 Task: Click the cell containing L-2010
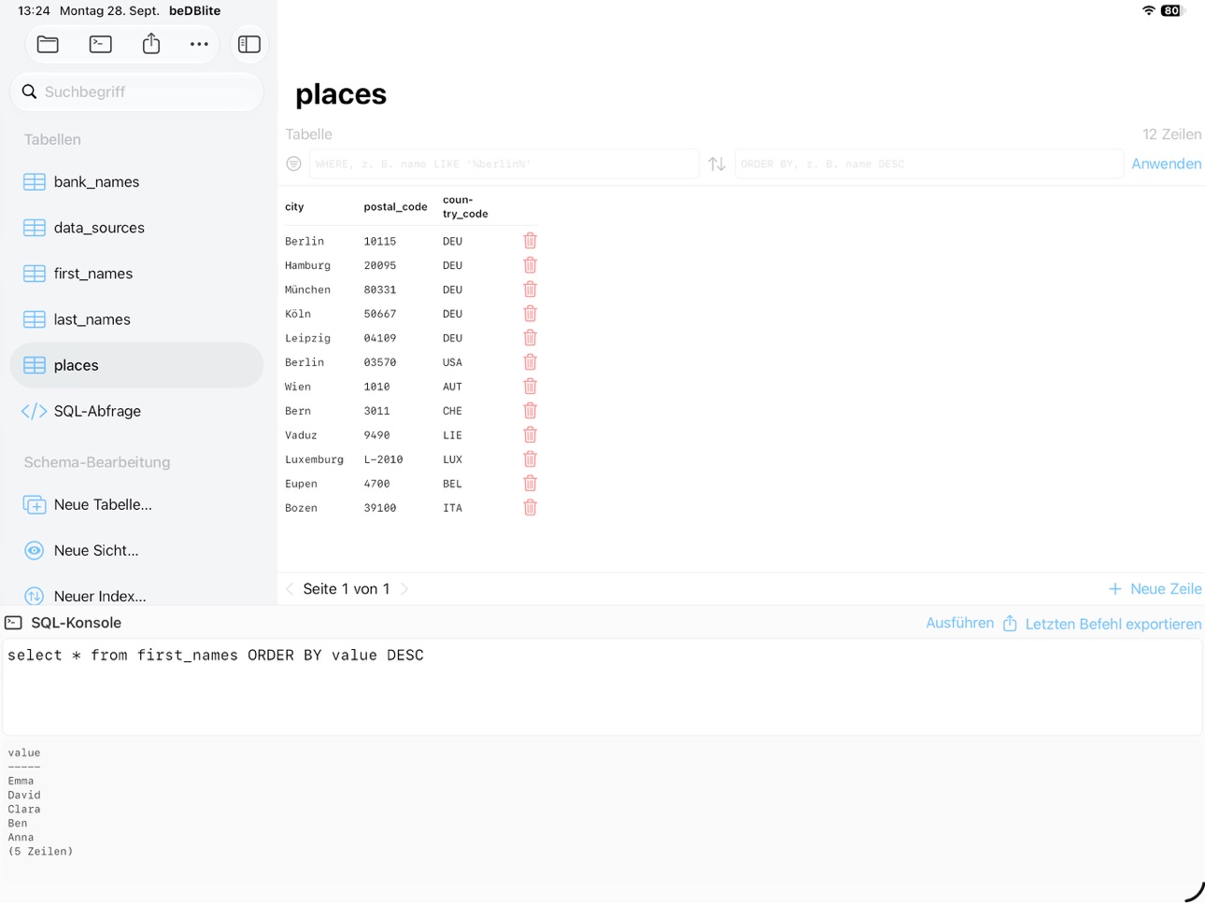pos(383,459)
